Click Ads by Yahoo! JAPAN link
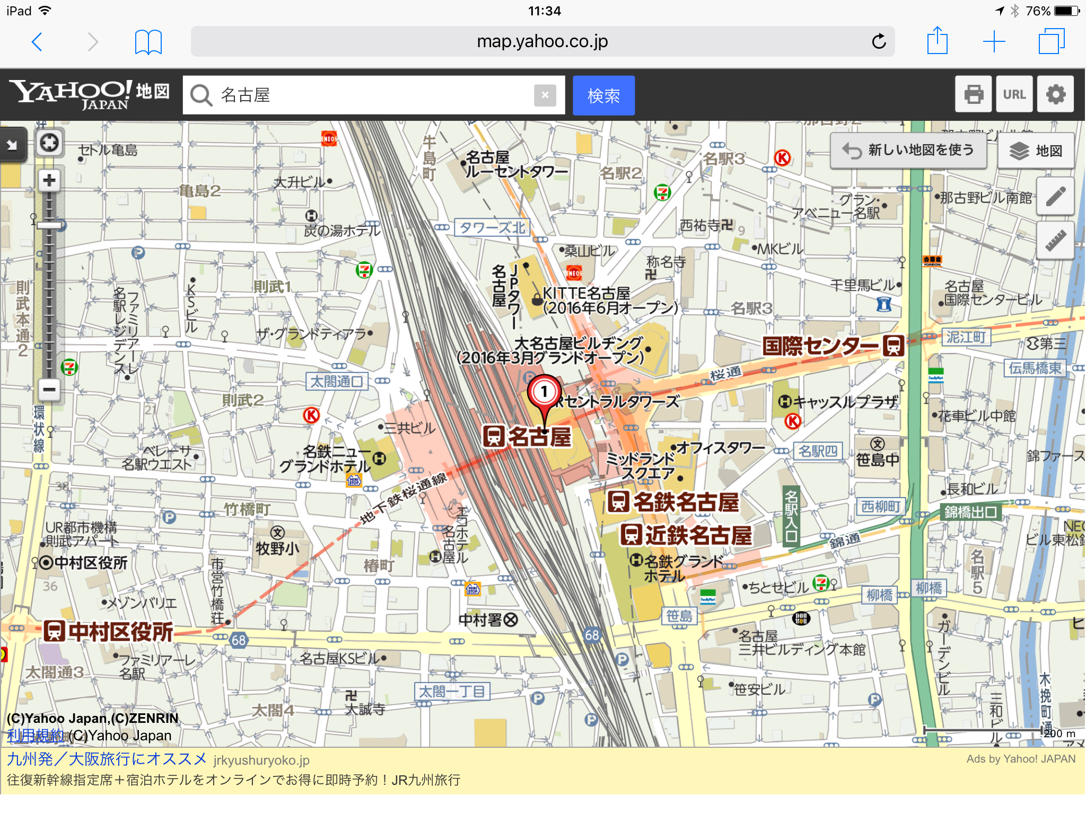The height and width of the screenshot is (814, 1086). tap(1021, 759)
